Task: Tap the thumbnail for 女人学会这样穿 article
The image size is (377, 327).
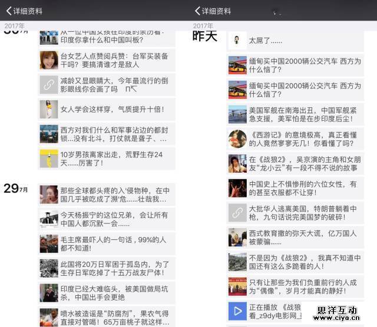Action: [x=49, y=109]
